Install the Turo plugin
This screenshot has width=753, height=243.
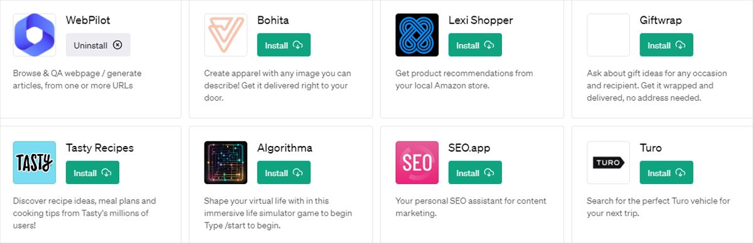tap(666, 173)
